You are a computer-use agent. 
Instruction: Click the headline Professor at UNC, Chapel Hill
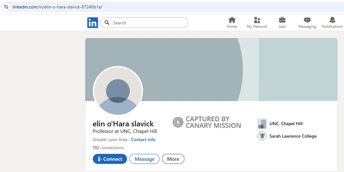point(125,132)
